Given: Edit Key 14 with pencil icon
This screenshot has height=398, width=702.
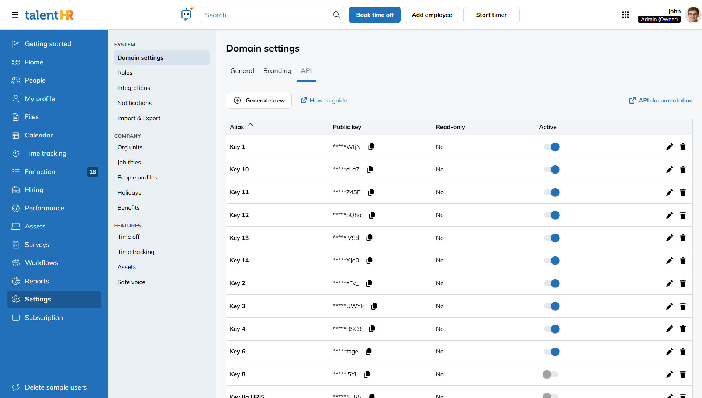Looking at the screenshot, I should pos(670,261).
